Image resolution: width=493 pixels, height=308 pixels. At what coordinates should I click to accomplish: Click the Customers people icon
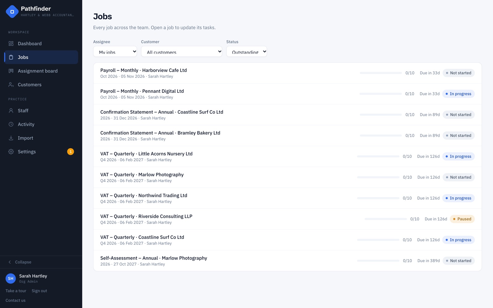(x=11, y=85)
